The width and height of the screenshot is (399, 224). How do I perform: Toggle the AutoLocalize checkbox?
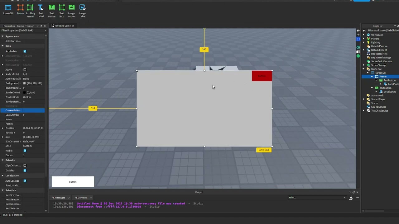(x=25, y=181)
